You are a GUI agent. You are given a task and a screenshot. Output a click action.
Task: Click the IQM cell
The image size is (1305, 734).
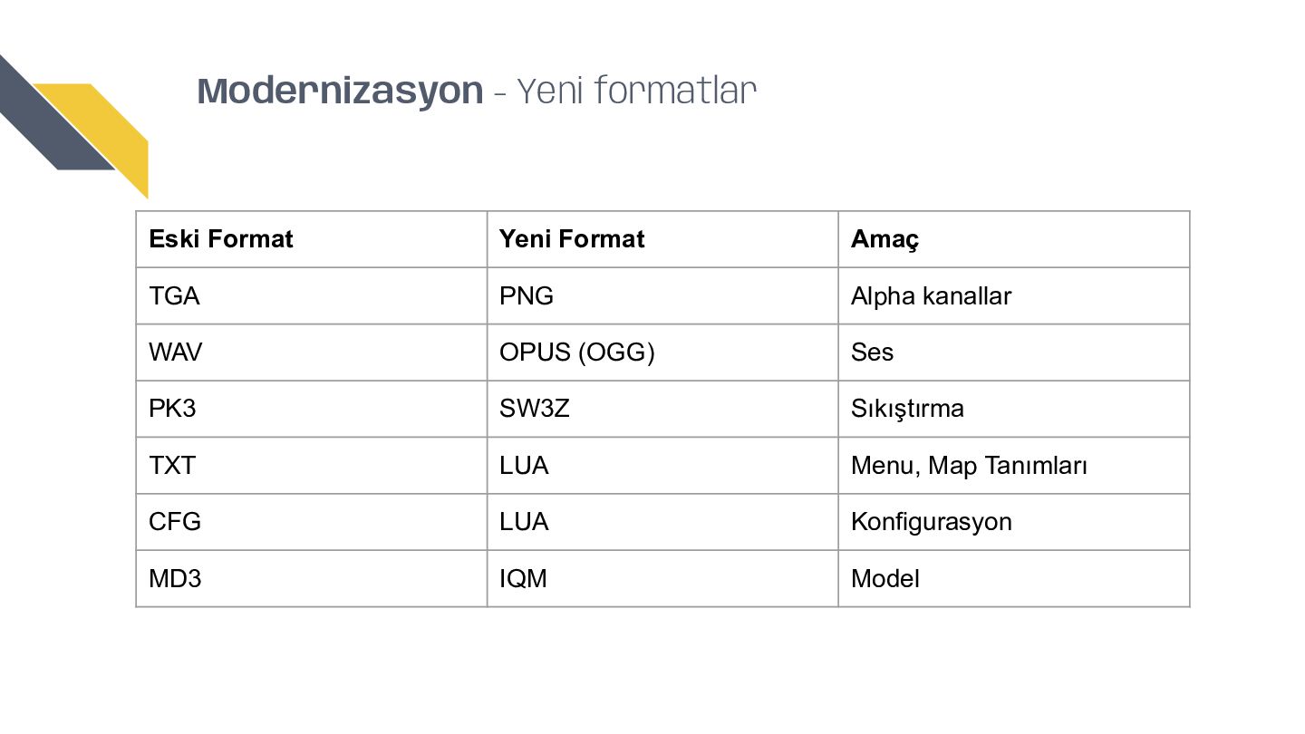662,578
